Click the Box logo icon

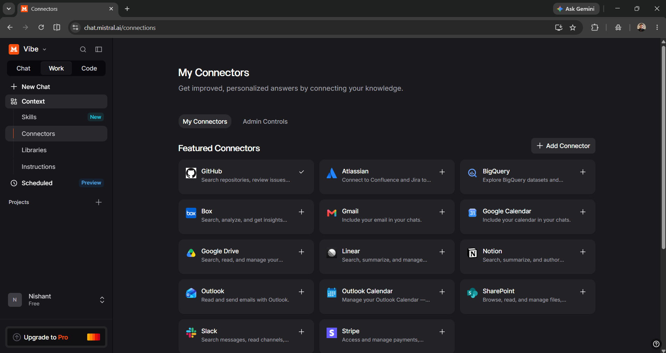click(x=191, y=213)
